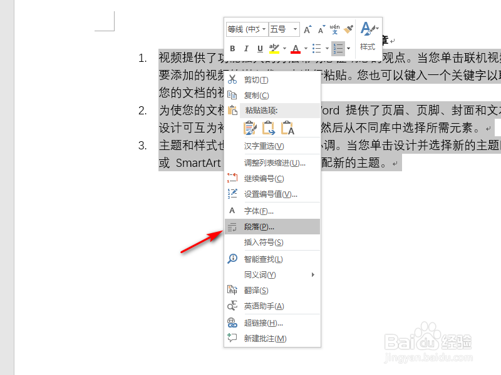Toggle underline formatting
This screenshot has height=375, width=501.
[x=260, y=48]
